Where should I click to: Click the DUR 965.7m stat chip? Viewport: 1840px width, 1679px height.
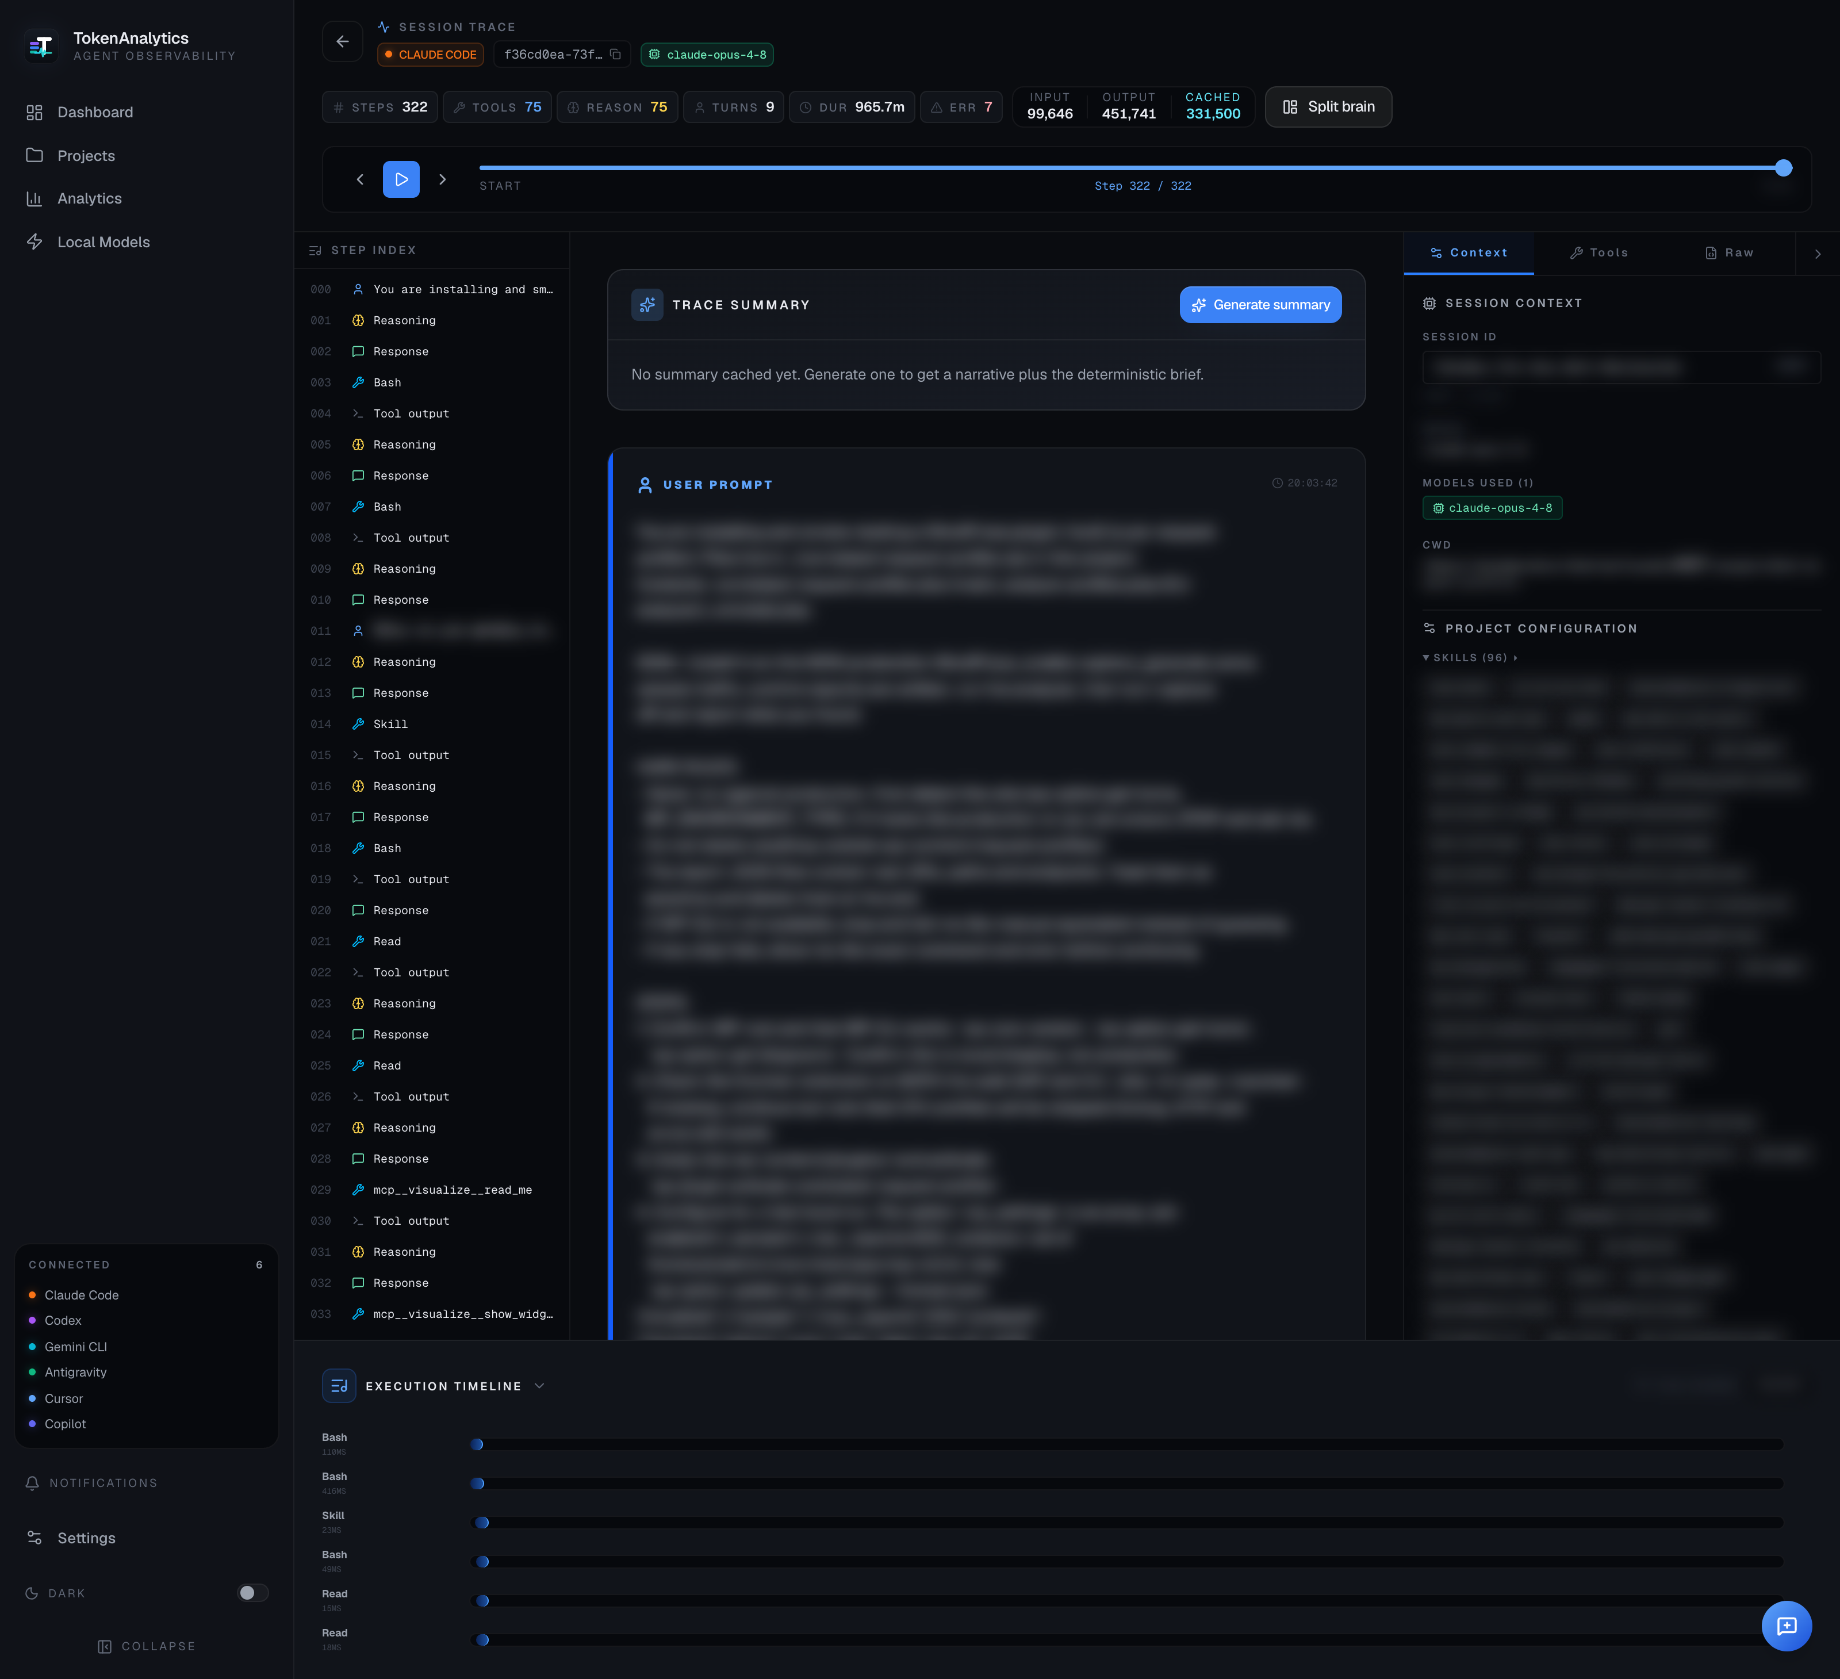(x=853, y=107)
